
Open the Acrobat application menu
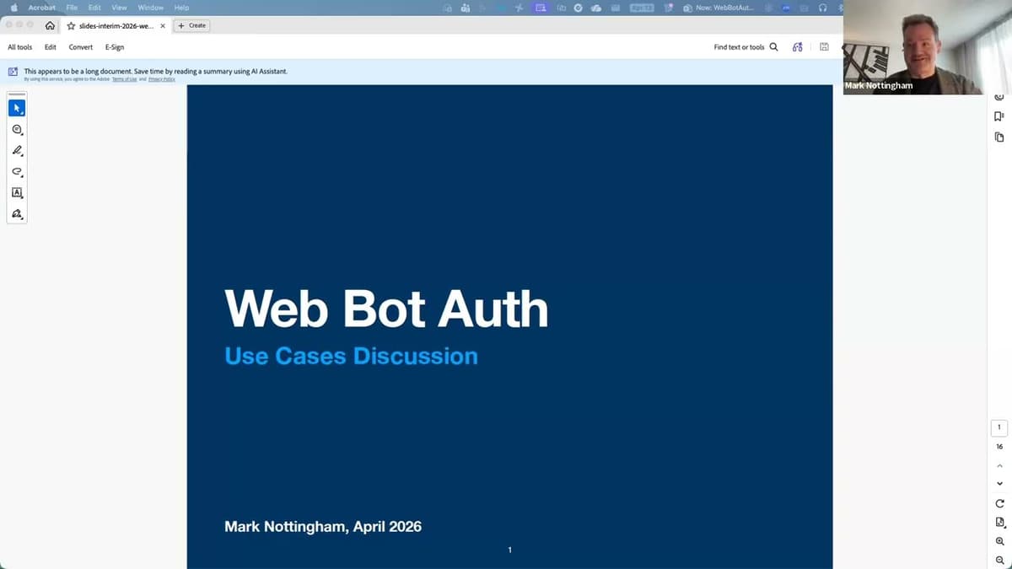click(42, 8)
